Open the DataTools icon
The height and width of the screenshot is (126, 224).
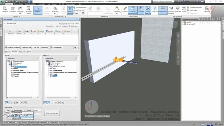207,9
